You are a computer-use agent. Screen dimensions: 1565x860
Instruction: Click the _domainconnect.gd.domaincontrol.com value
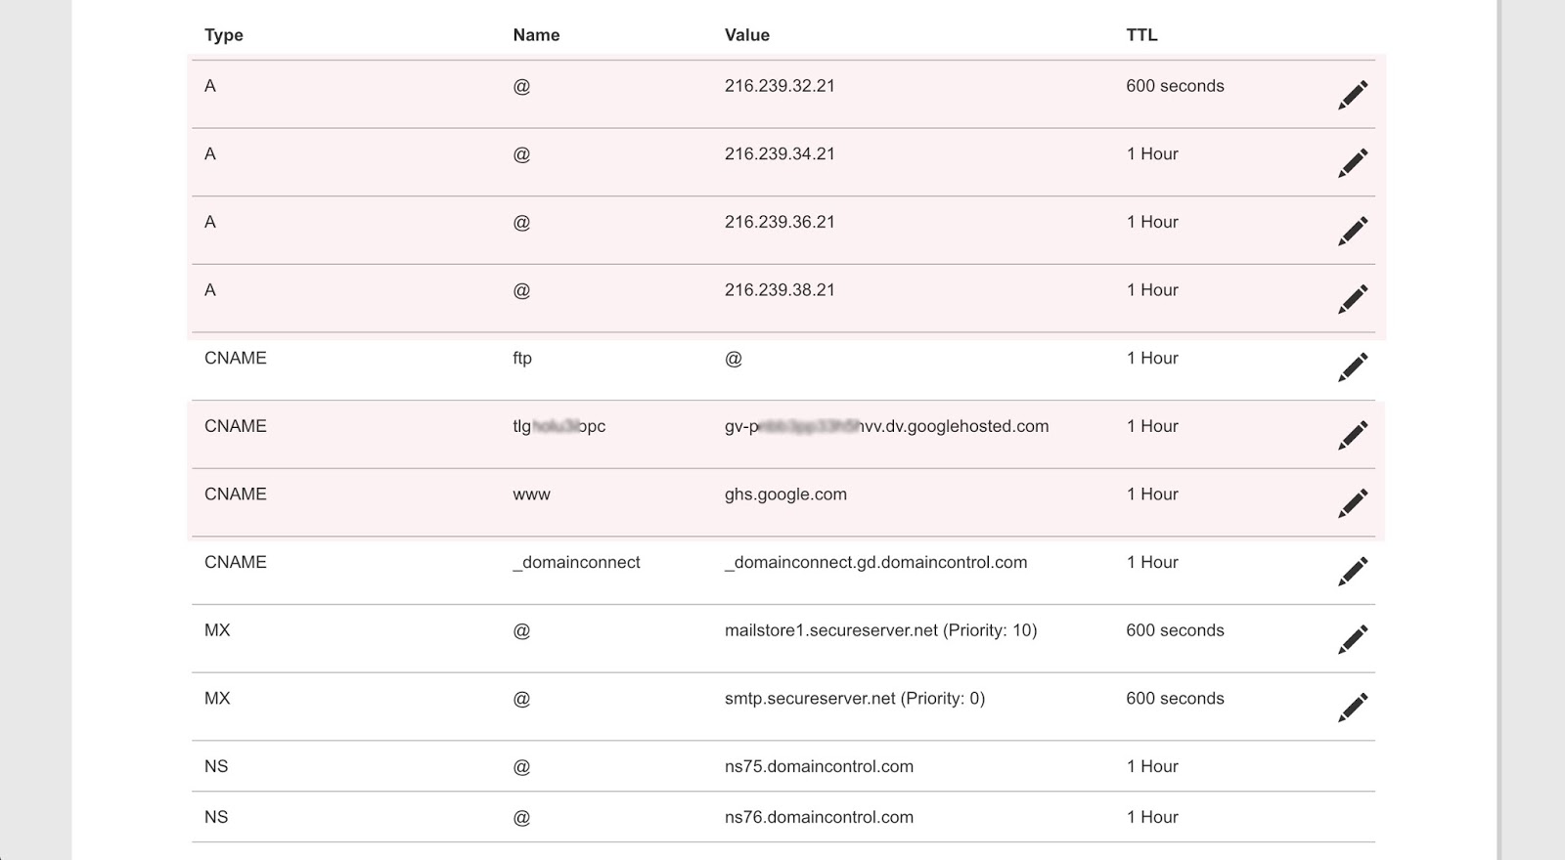875,563
